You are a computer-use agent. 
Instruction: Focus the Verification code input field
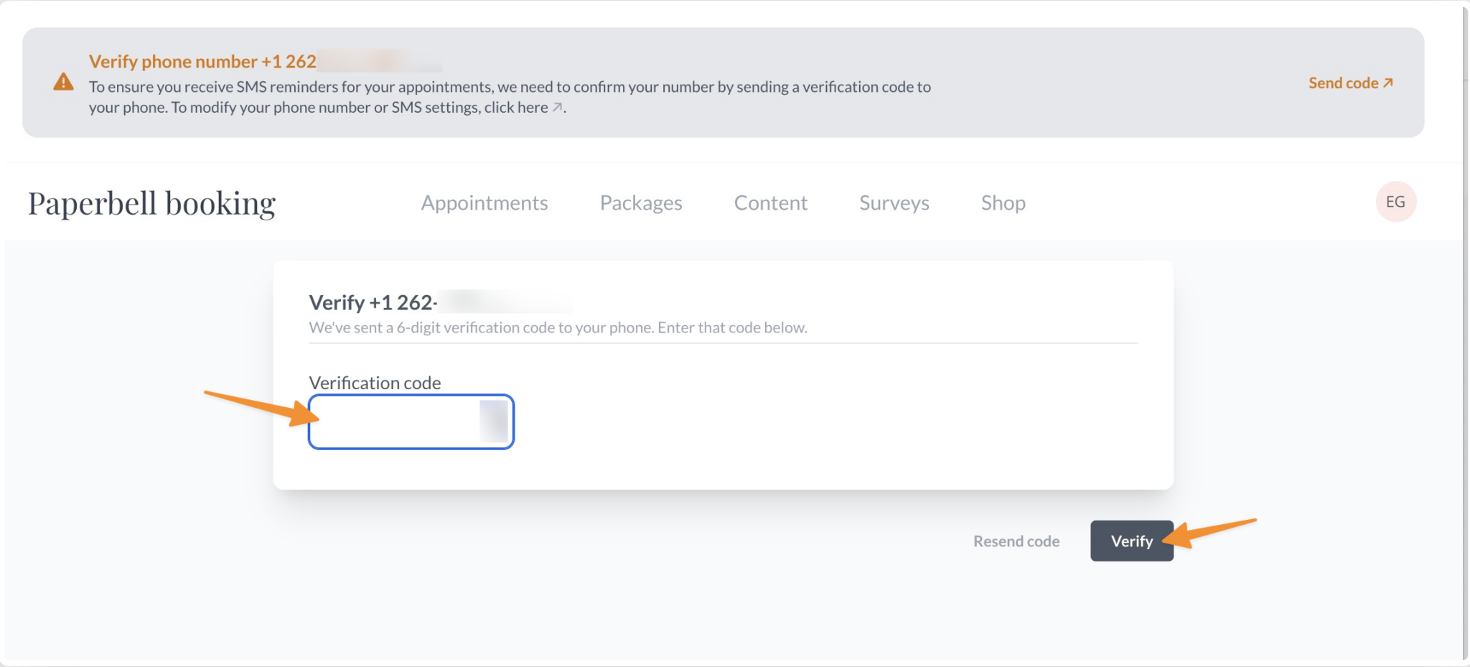pos(411,422)
